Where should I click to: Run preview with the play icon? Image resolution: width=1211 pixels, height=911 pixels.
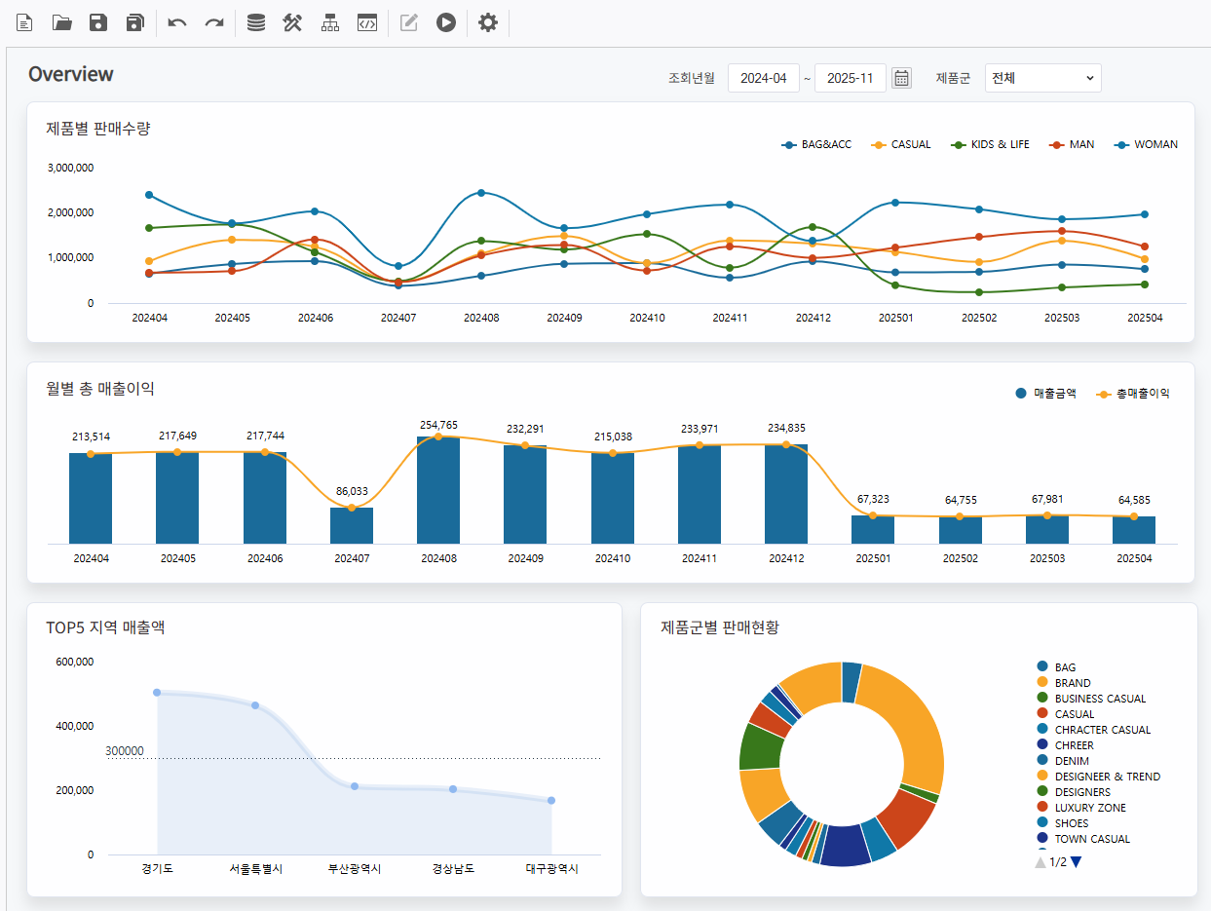click(446, 22)
